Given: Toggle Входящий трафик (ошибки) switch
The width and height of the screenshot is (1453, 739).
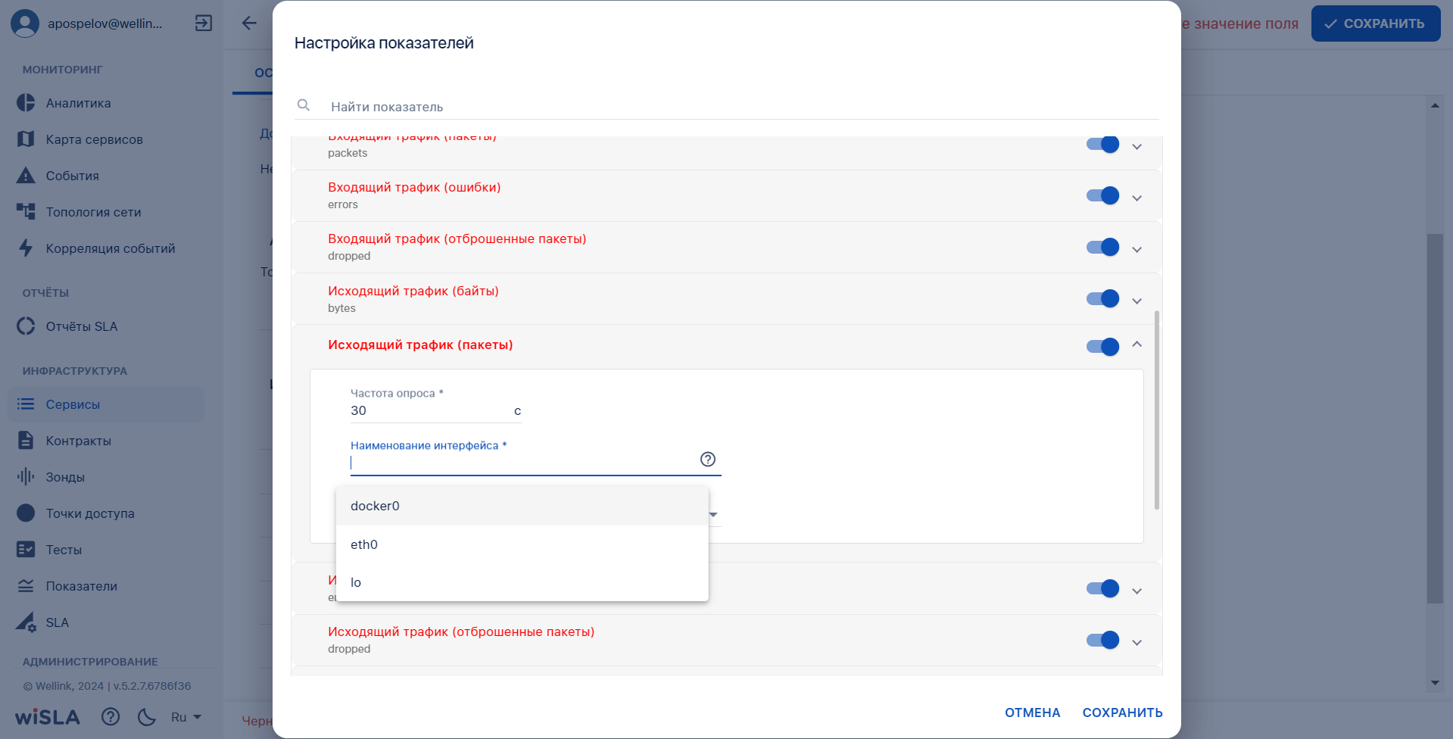Looking at the screenshot, I should pos(1102,196).
